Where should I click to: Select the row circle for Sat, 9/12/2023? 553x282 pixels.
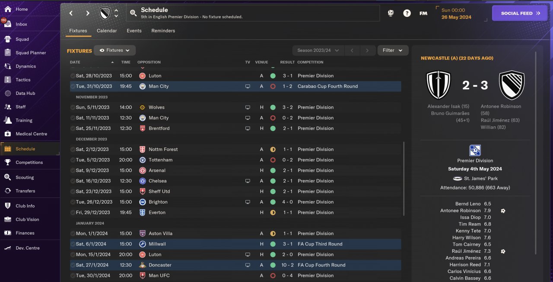pyautogui.click(x=73, y=170)
